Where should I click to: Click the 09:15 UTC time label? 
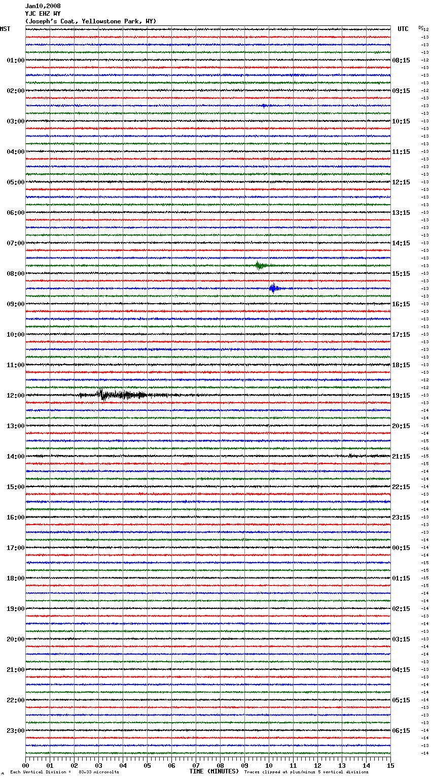pos(401,91)
